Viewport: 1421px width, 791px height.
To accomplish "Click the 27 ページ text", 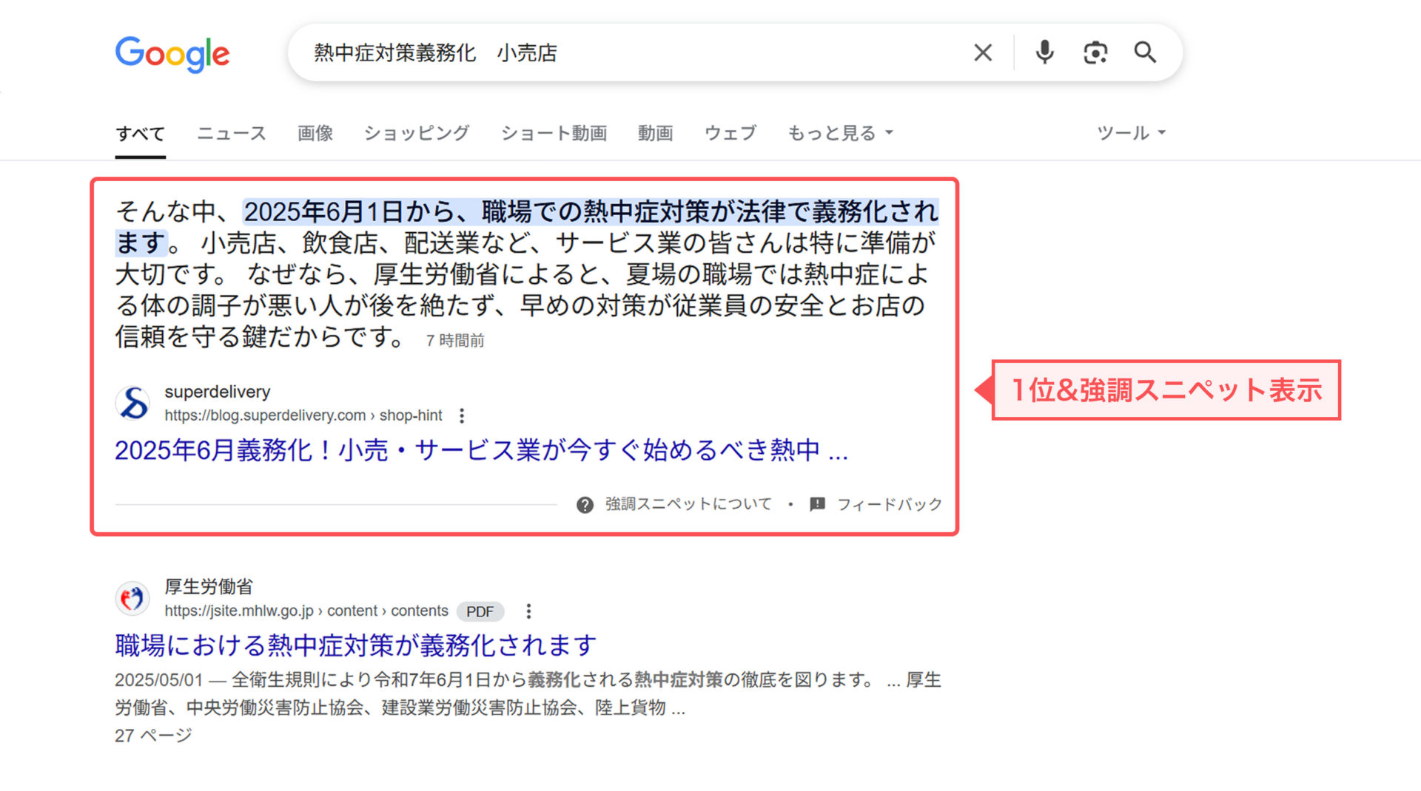I will (x=153, y=736).
